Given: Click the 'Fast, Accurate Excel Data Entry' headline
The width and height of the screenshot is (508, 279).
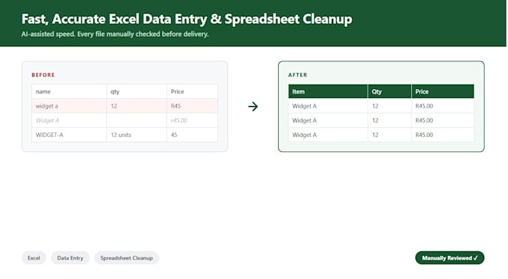Looking at the screenshot, I should click(x=187, y=19).
